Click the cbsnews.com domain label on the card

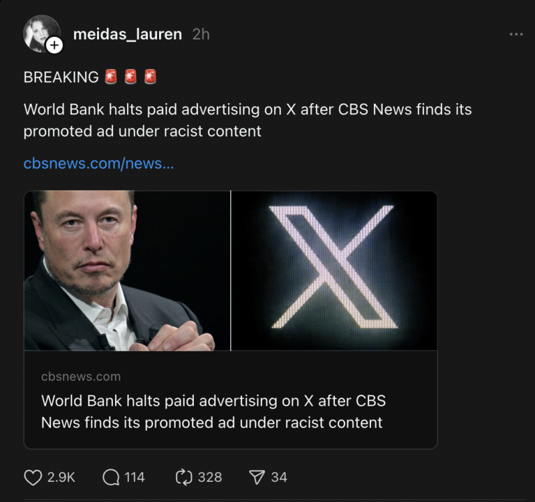(x=80, y=376)
